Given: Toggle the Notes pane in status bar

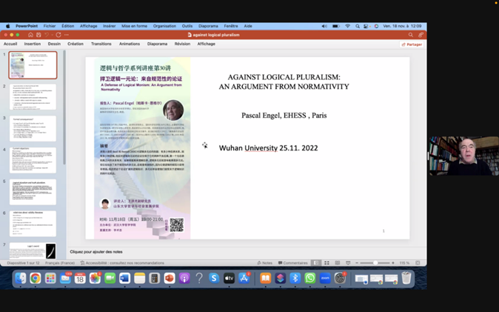Looking at the screenshot, I should click(265, 263).
